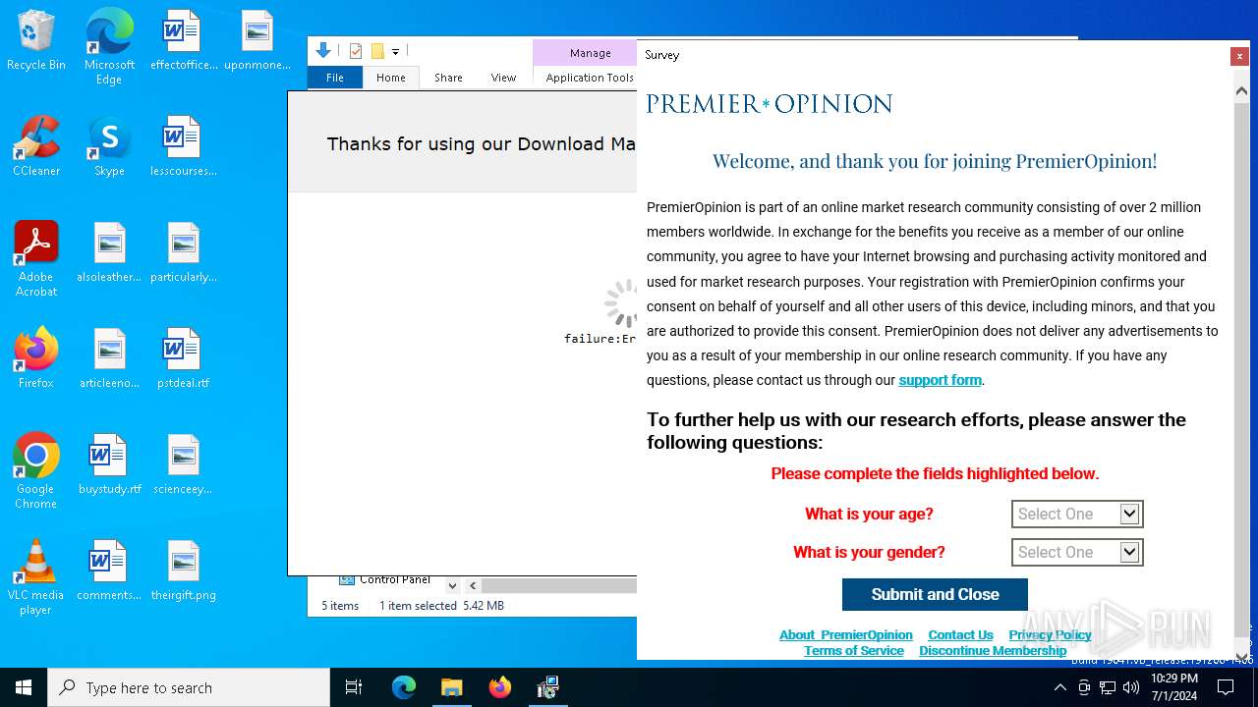This screenshot has height=707, width=1258.
Task: Launch Skype desktop shortcut
Action: click(109, 147)
